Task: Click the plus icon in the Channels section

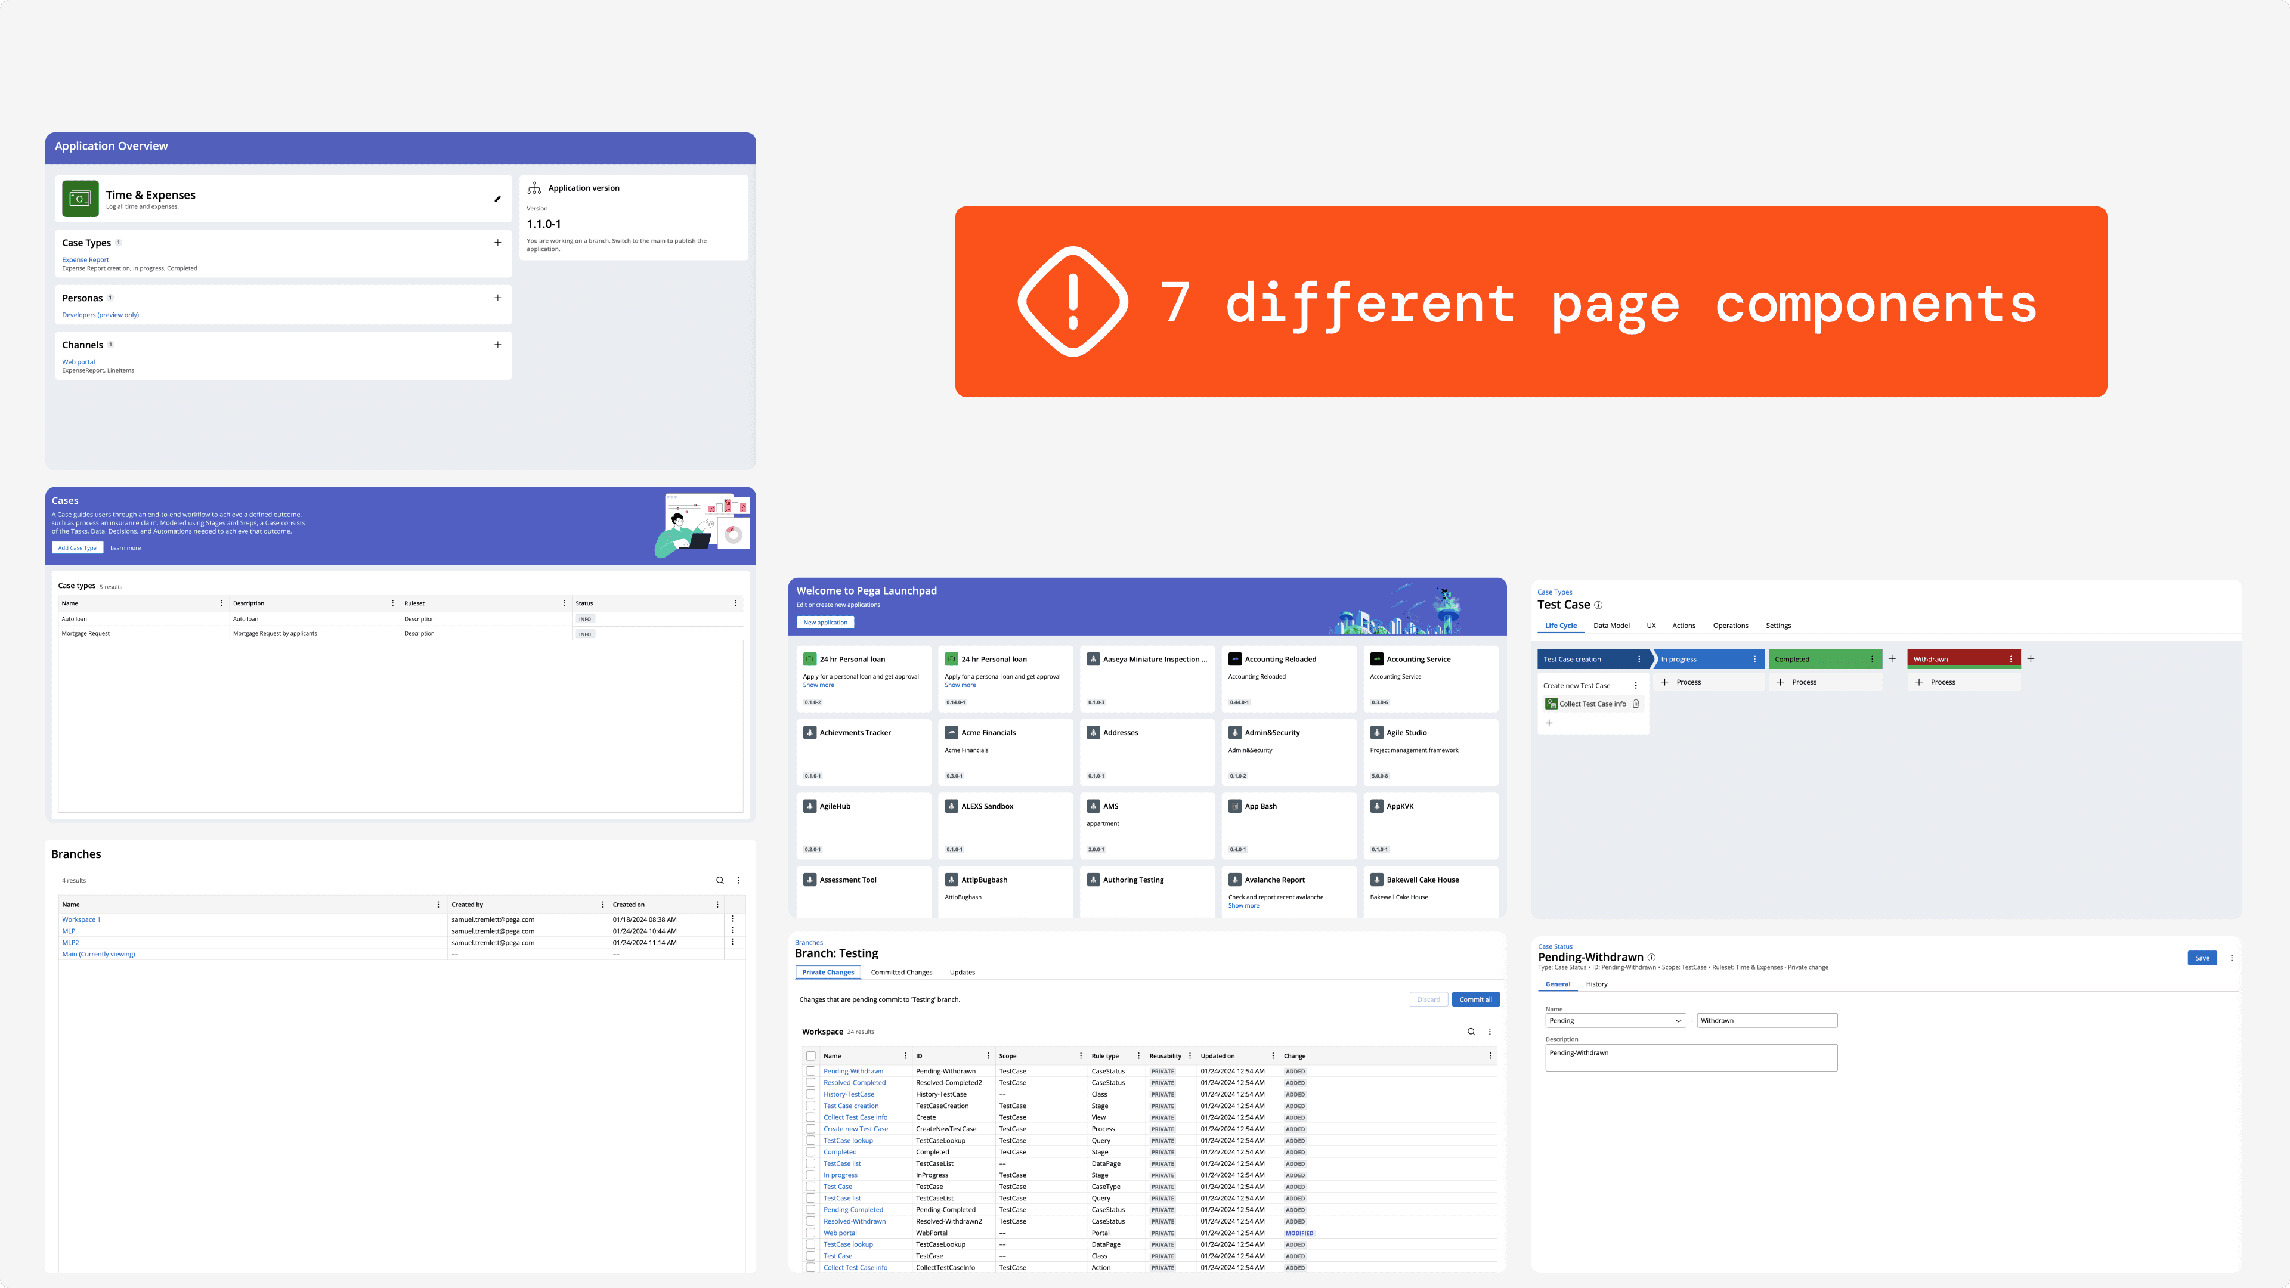Action: 497,345
